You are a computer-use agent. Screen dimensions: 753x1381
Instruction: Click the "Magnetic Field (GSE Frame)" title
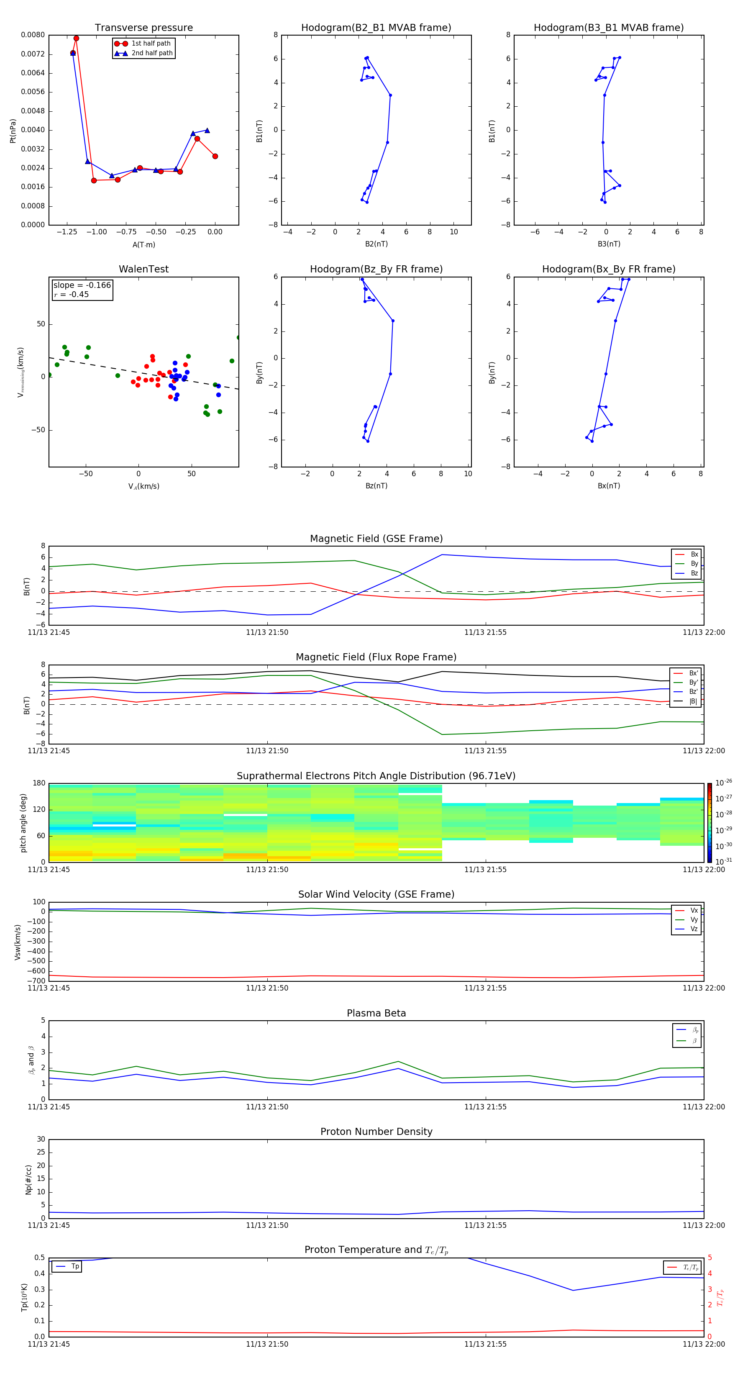376,539
